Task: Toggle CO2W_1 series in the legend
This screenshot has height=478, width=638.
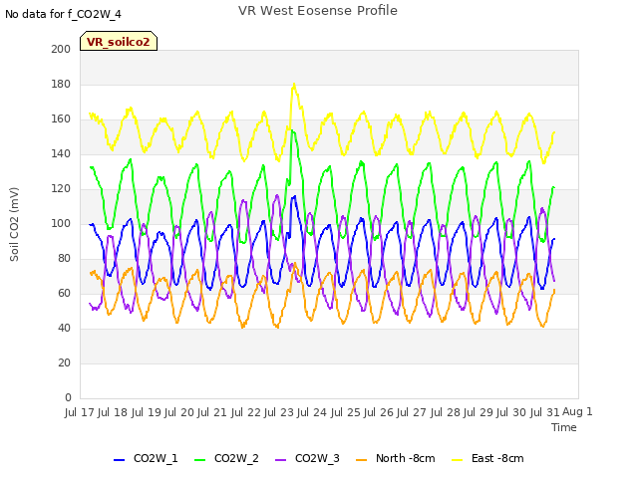Action: [146, 458]
